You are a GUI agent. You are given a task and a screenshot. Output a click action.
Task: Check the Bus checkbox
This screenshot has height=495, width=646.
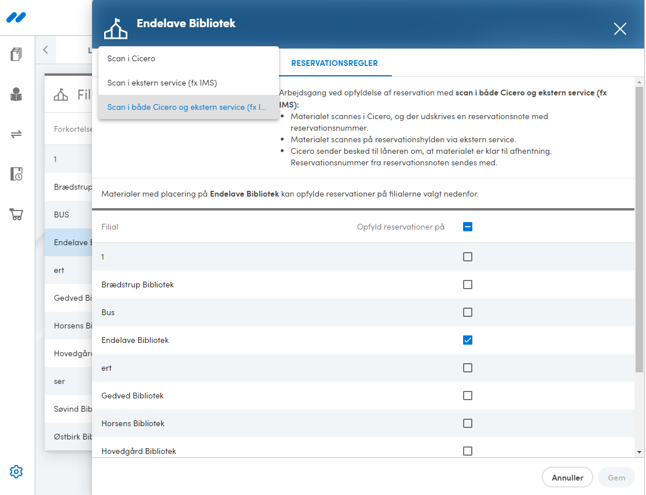tap(468, 312)
